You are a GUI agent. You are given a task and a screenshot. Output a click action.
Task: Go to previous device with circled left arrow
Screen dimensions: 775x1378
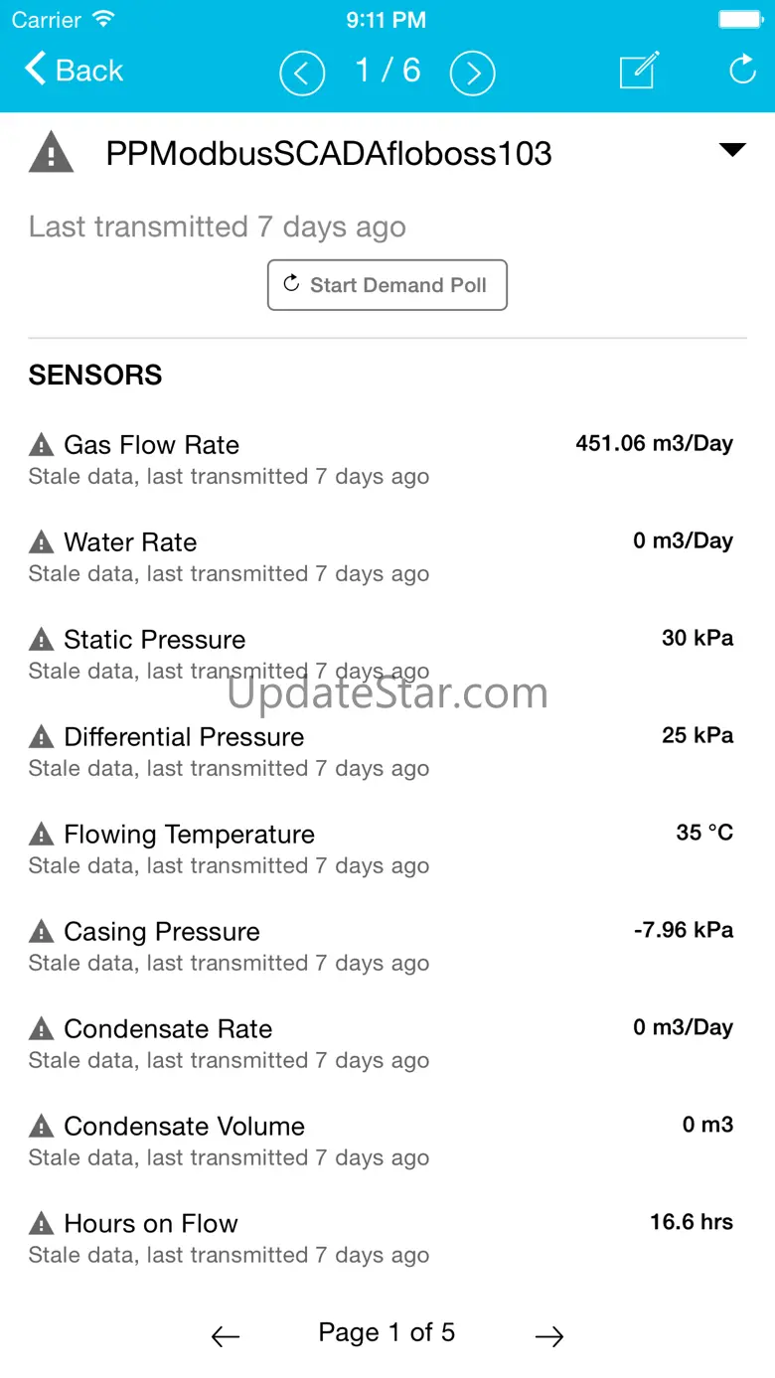click(x=302, y=73)
